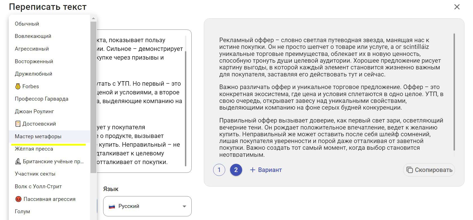Click the Russian flag icon

tap(112, 206)
